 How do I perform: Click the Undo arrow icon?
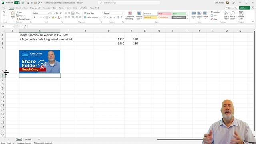(x=4, y=12)
